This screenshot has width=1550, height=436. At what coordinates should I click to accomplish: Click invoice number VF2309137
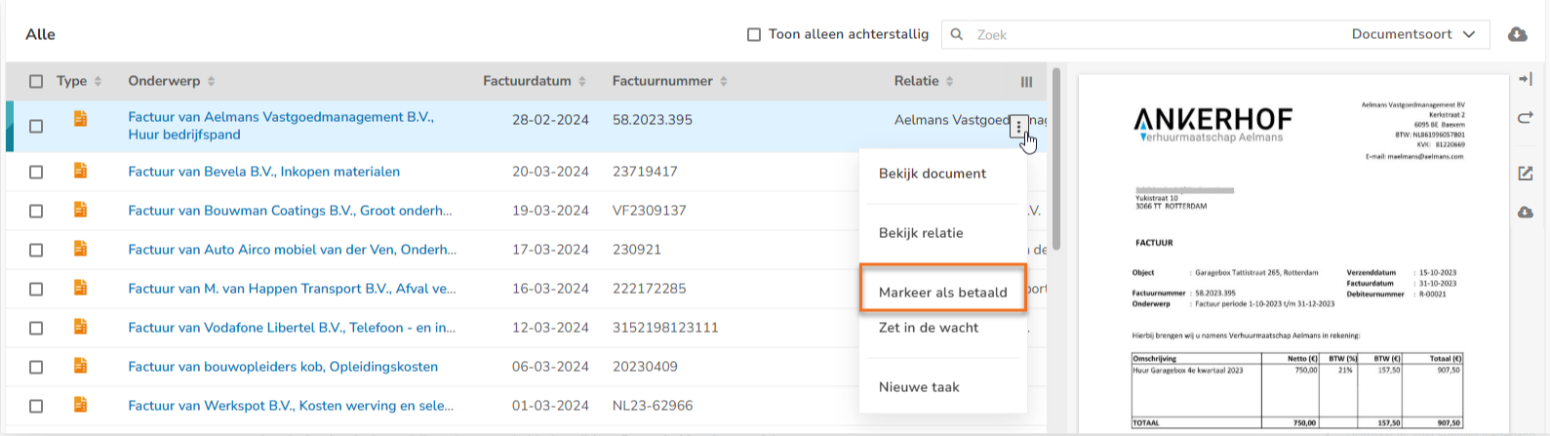click(650, 211)
